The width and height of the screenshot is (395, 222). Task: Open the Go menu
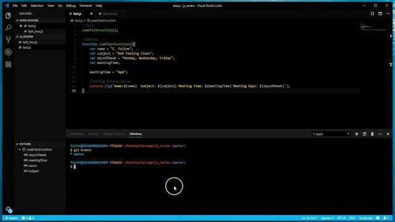pyautogui.click(x=60, y=6)
